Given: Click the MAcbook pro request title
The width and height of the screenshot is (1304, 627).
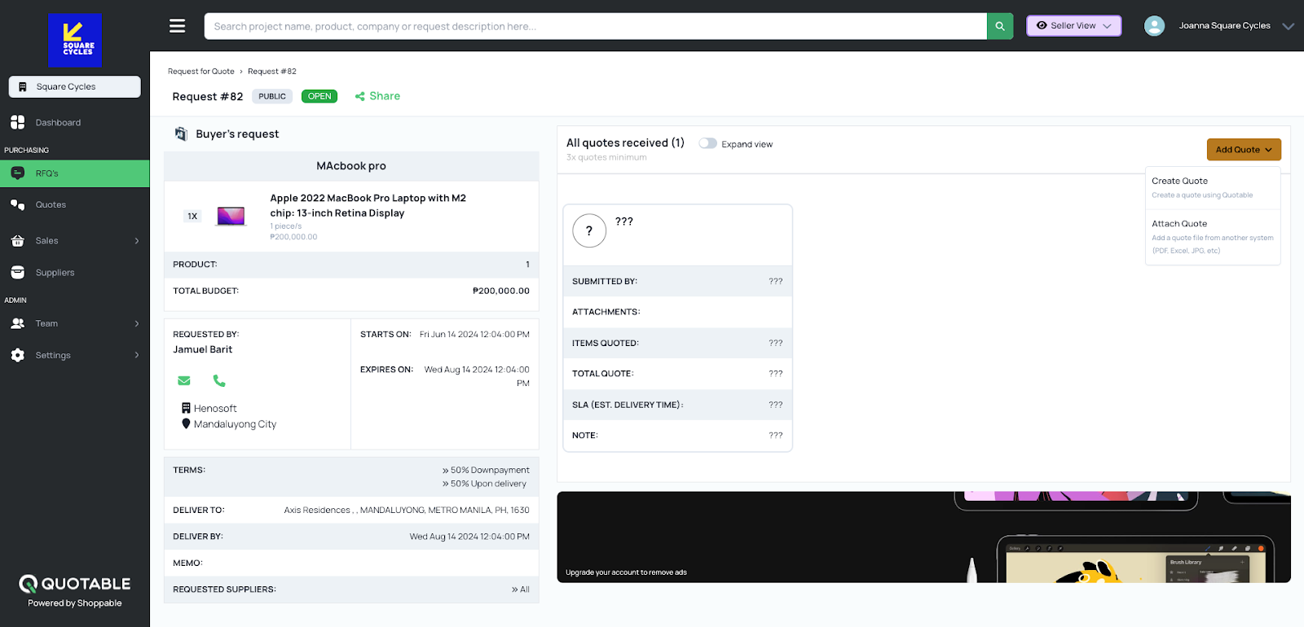Looking at the screenshot, I should [x=351, y=166].
